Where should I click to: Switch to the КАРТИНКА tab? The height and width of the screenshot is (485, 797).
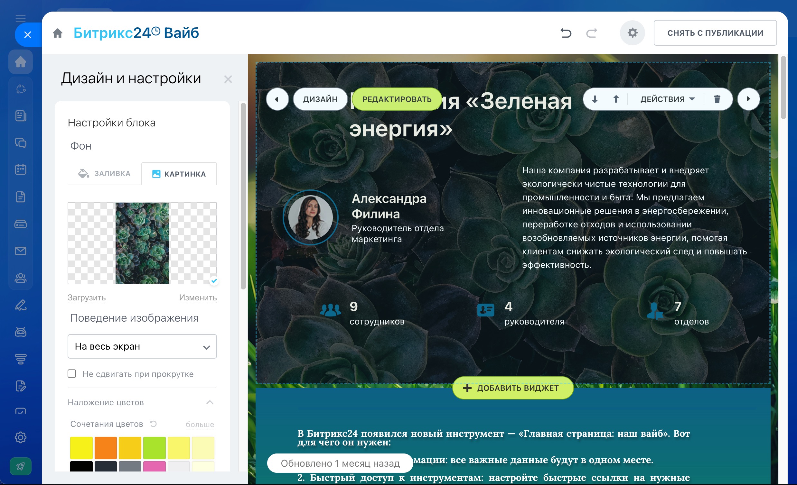click(179, 174)
